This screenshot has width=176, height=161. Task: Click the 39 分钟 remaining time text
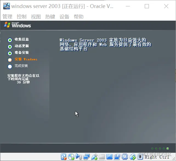coord(23,82)
